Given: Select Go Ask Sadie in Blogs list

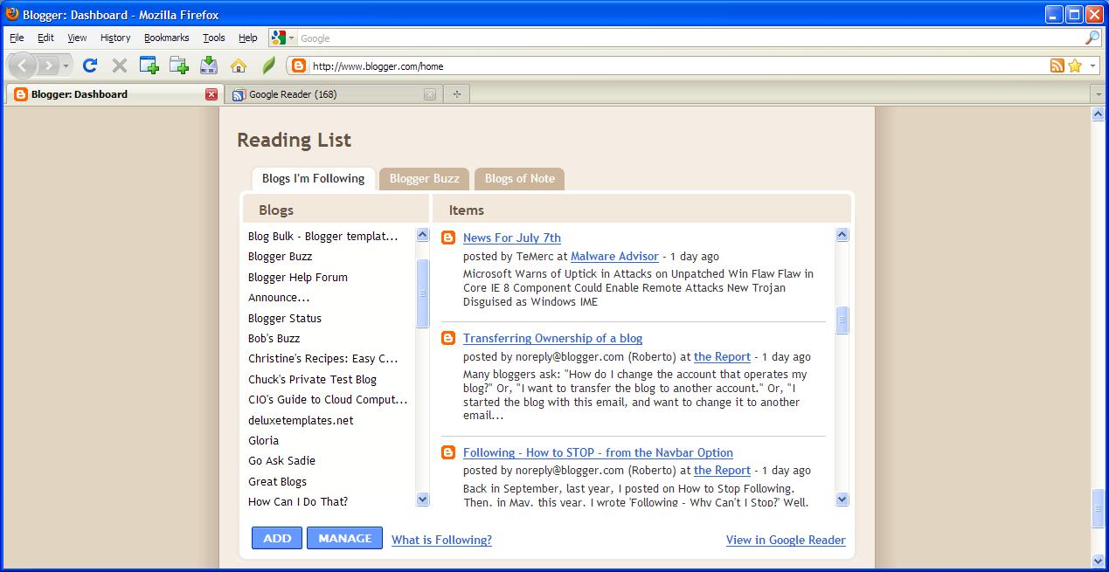Looking at the screenshot, I should point(281,460).
